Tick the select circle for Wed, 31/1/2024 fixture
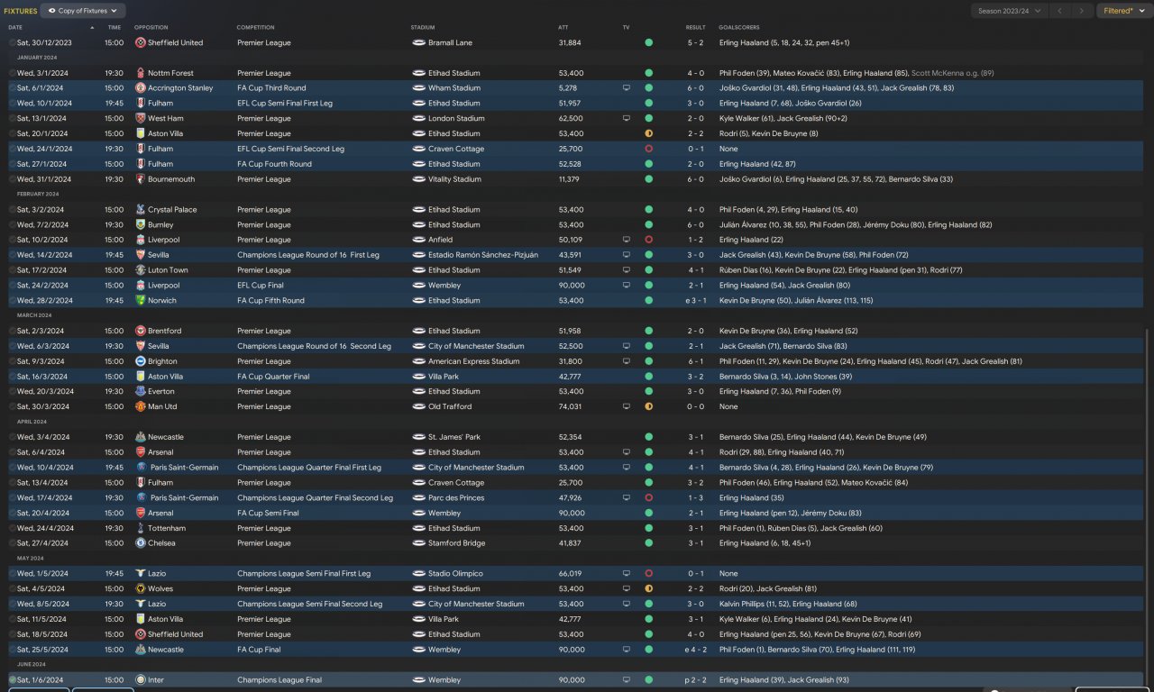 click(x=13, y=179)
